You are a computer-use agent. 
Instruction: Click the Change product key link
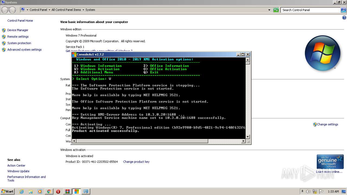136,162
